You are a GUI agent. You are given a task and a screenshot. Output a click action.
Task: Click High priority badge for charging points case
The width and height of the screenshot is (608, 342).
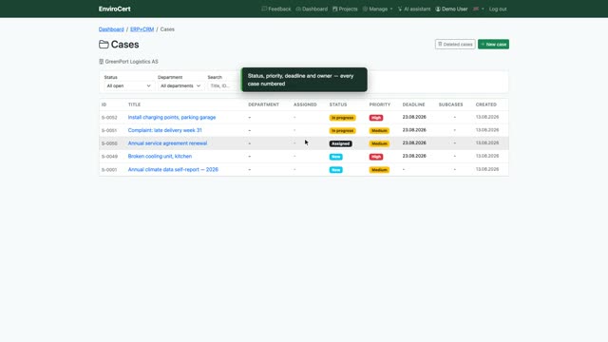point(376,118)
